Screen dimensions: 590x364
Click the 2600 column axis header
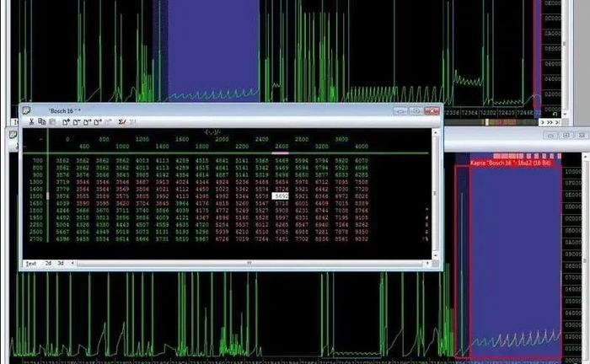coord(282,147)
